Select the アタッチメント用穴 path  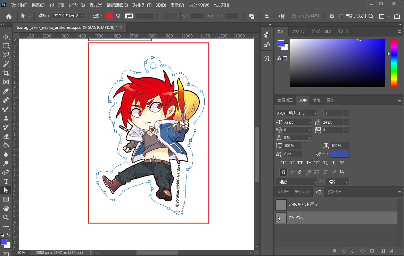pyautogui.click(x=336, y=205)
